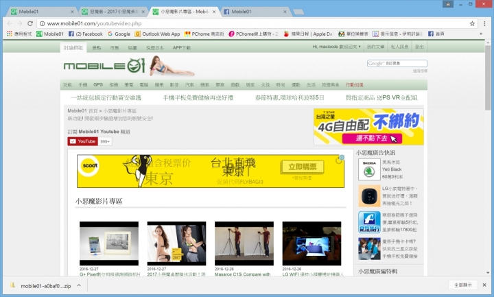
Task: Click the address bar URL
Action: [x=94, y=23]
